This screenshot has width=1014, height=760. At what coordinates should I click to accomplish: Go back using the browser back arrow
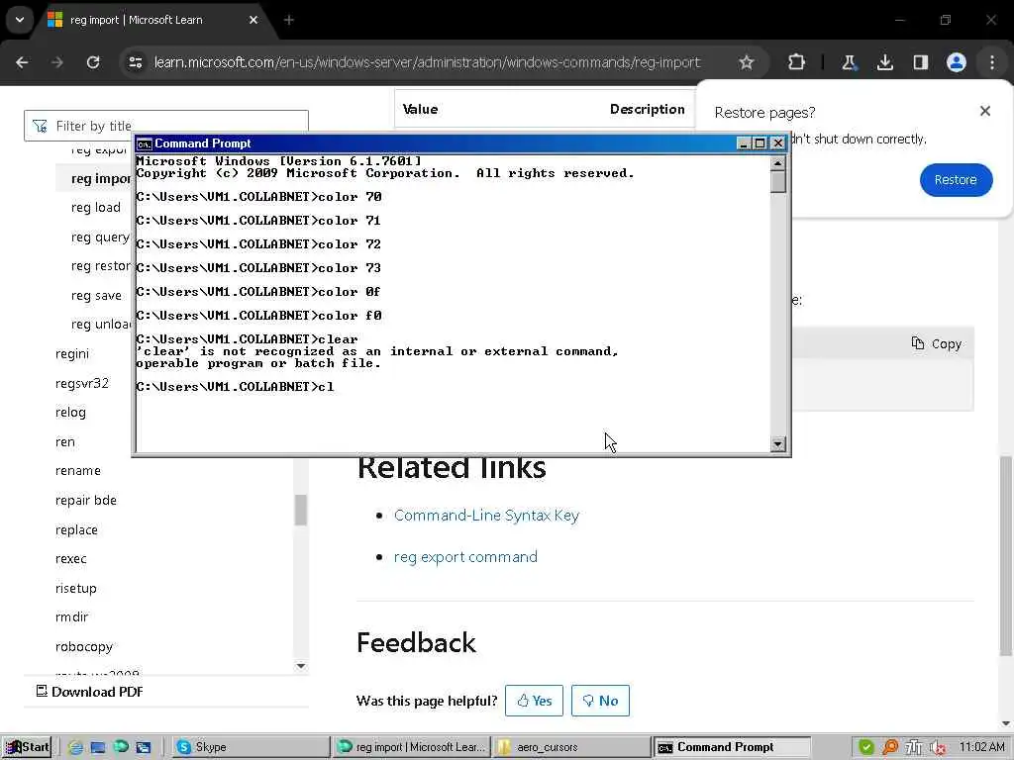pos(22,62)
